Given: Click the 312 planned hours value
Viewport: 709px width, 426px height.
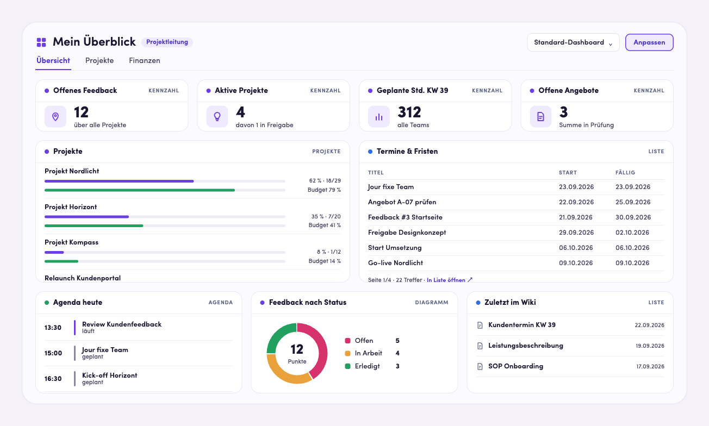Looking at the screenshot, I should pyautogui.click(x=409, y=112).
